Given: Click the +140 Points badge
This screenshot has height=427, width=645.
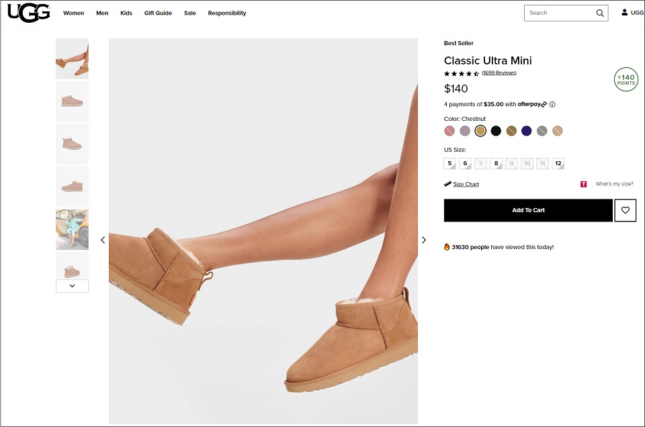Looking at the screenshot, I should [x=626, y=79].
